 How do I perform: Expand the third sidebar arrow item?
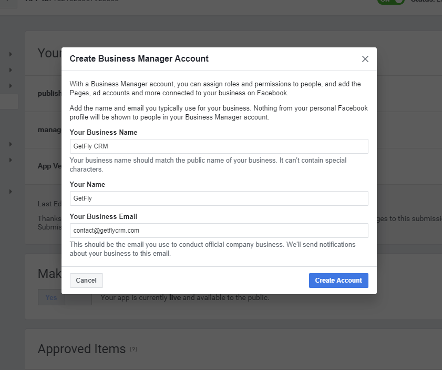click(x=11, y=85)
